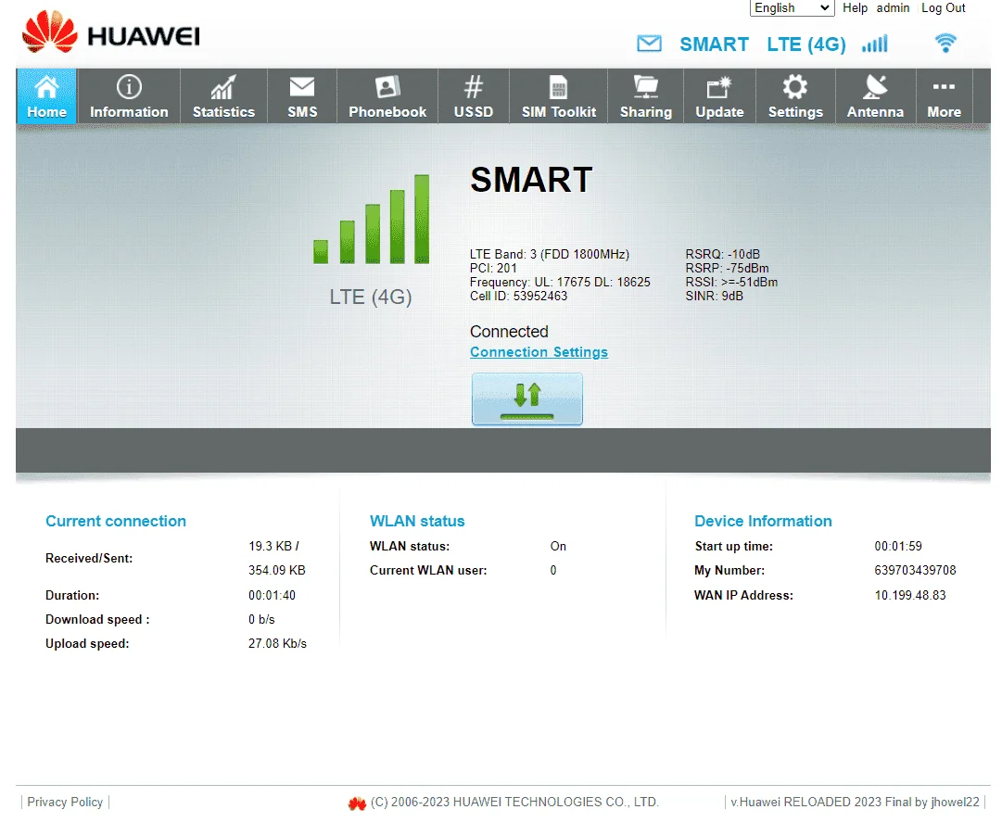
Task: Click the SINR: 9dB reading
Action: [x=715, y=296]
